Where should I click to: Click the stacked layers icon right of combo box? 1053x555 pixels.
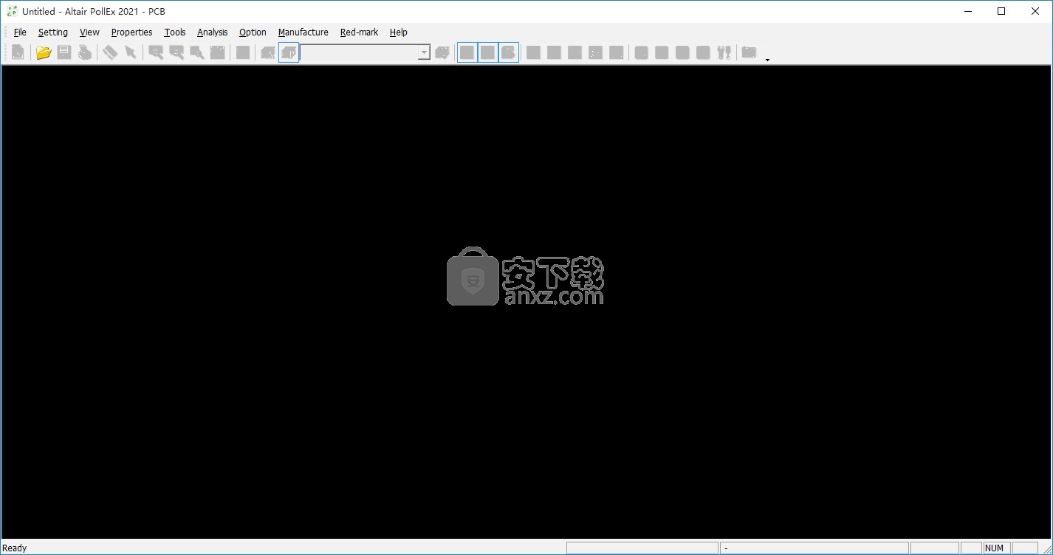[x=442, y=52]
